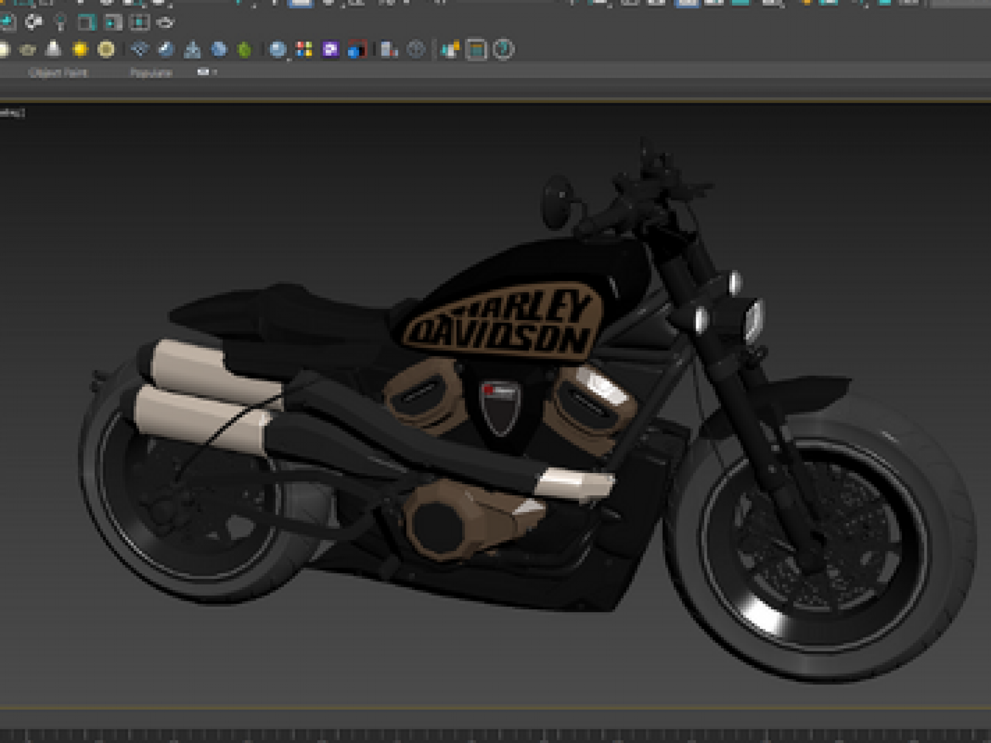Click the cyan and orange blocks icon
The height and width of the screenshot is (743, 991).
450,49
